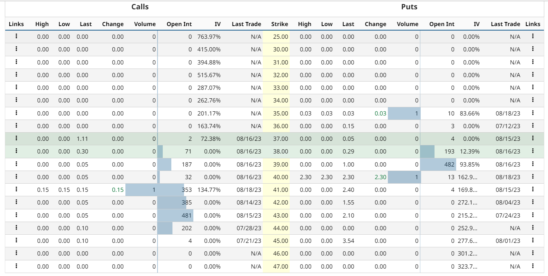Open puts links menu for strike 47.00
The height and width of the screenshot is (276, 548).
point(533,266)
